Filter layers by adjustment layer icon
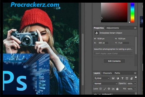This screenshot has width=145, height=97. [118, 78]
